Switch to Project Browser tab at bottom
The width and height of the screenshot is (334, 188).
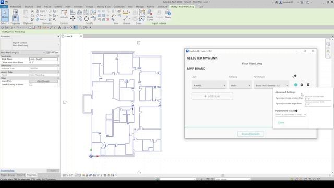tap(13, 175)
